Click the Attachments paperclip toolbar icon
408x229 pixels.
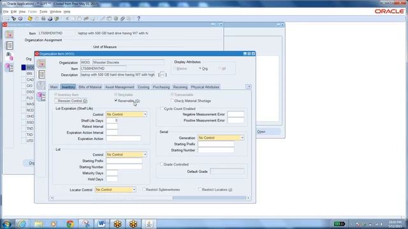(x=122, y=18)
